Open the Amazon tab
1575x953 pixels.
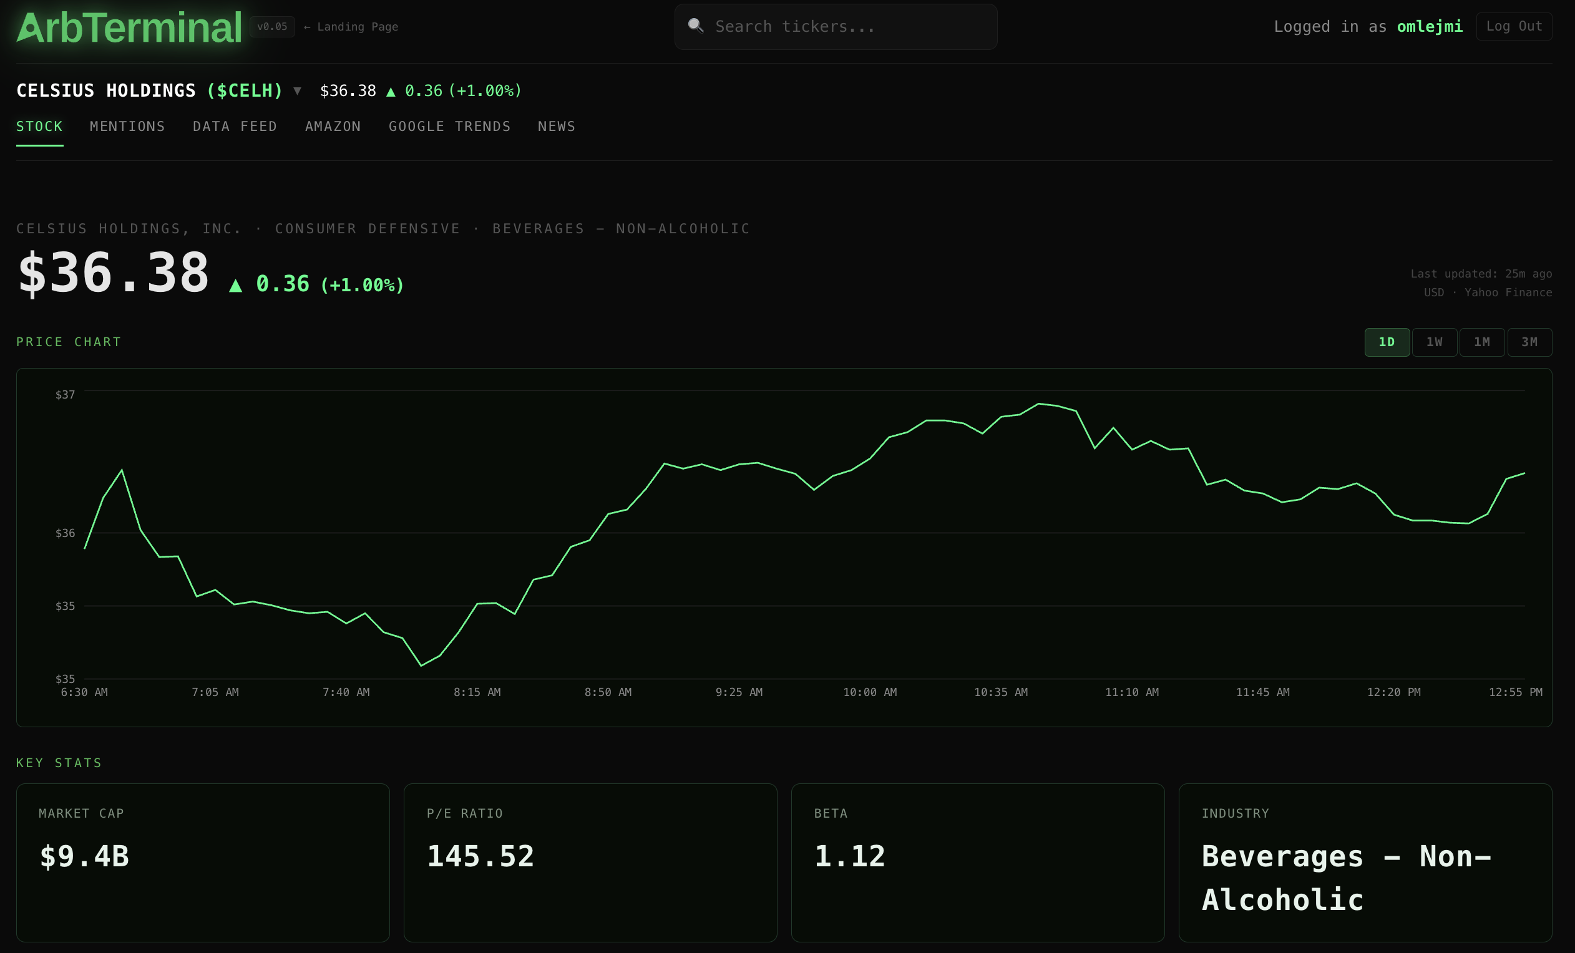333,127
